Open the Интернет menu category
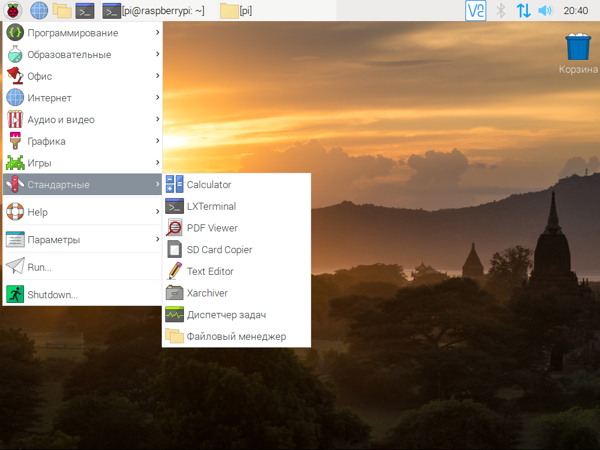The width and height of the screenshot is (600, 450). point(83,98)
